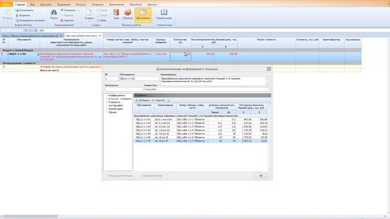Select the Ресурсы ribbon tab
This screenshot has height=219, width=390.
81,4
